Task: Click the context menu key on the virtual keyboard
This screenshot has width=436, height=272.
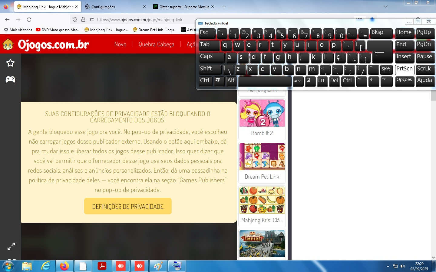Action: pyautogui.click(x=310, y=82)
